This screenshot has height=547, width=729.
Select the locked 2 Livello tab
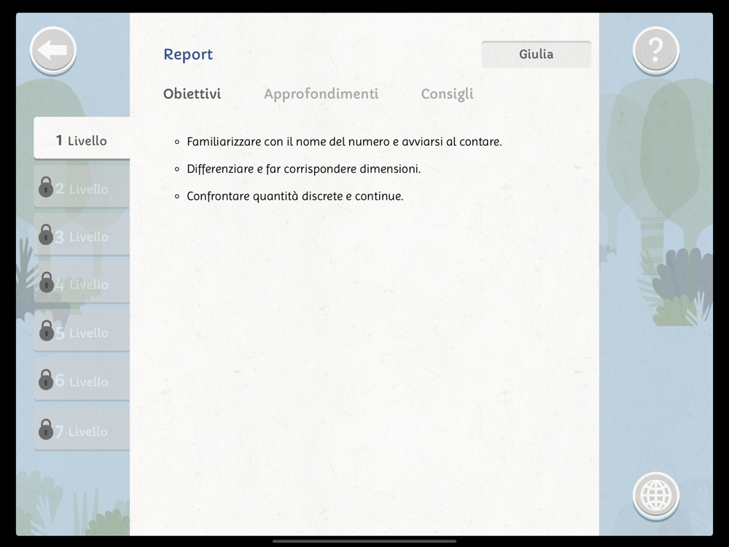[x=82, y=187]
